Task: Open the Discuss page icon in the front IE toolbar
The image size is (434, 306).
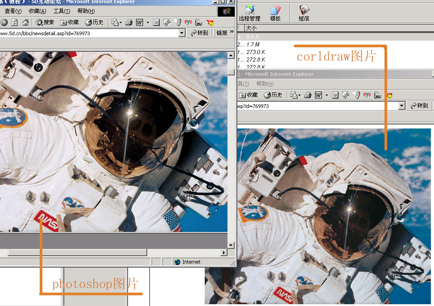Action: (x=156, y=22)
